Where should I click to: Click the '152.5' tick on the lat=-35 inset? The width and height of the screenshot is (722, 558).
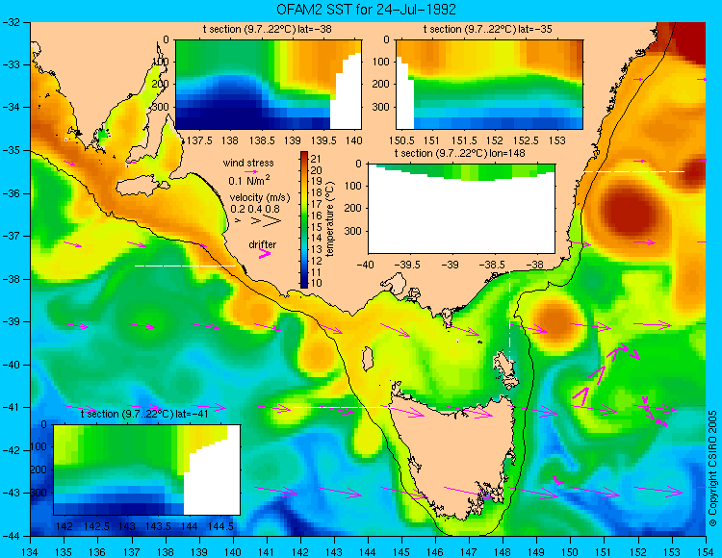pos(526,140)
